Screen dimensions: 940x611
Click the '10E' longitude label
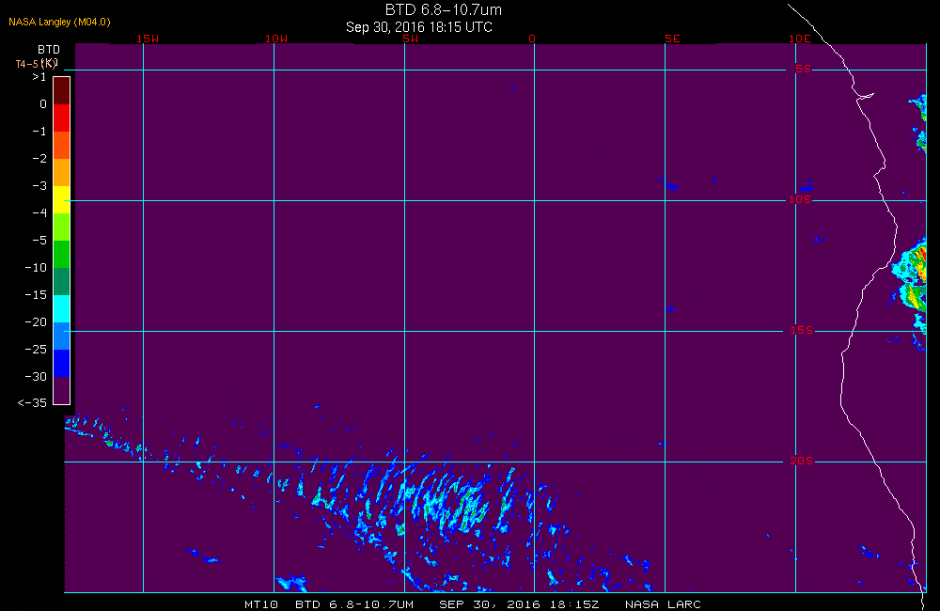click(x=799, y=39)
